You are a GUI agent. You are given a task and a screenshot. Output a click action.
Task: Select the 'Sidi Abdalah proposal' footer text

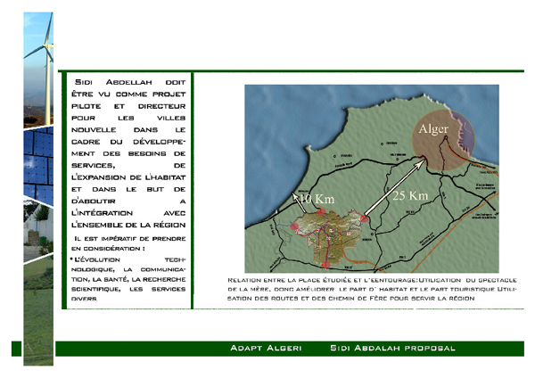[392, 348]
